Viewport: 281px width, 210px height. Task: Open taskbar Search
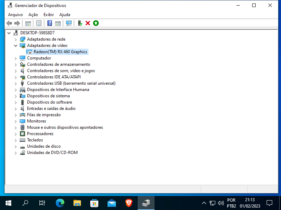(x=25, y=203)
